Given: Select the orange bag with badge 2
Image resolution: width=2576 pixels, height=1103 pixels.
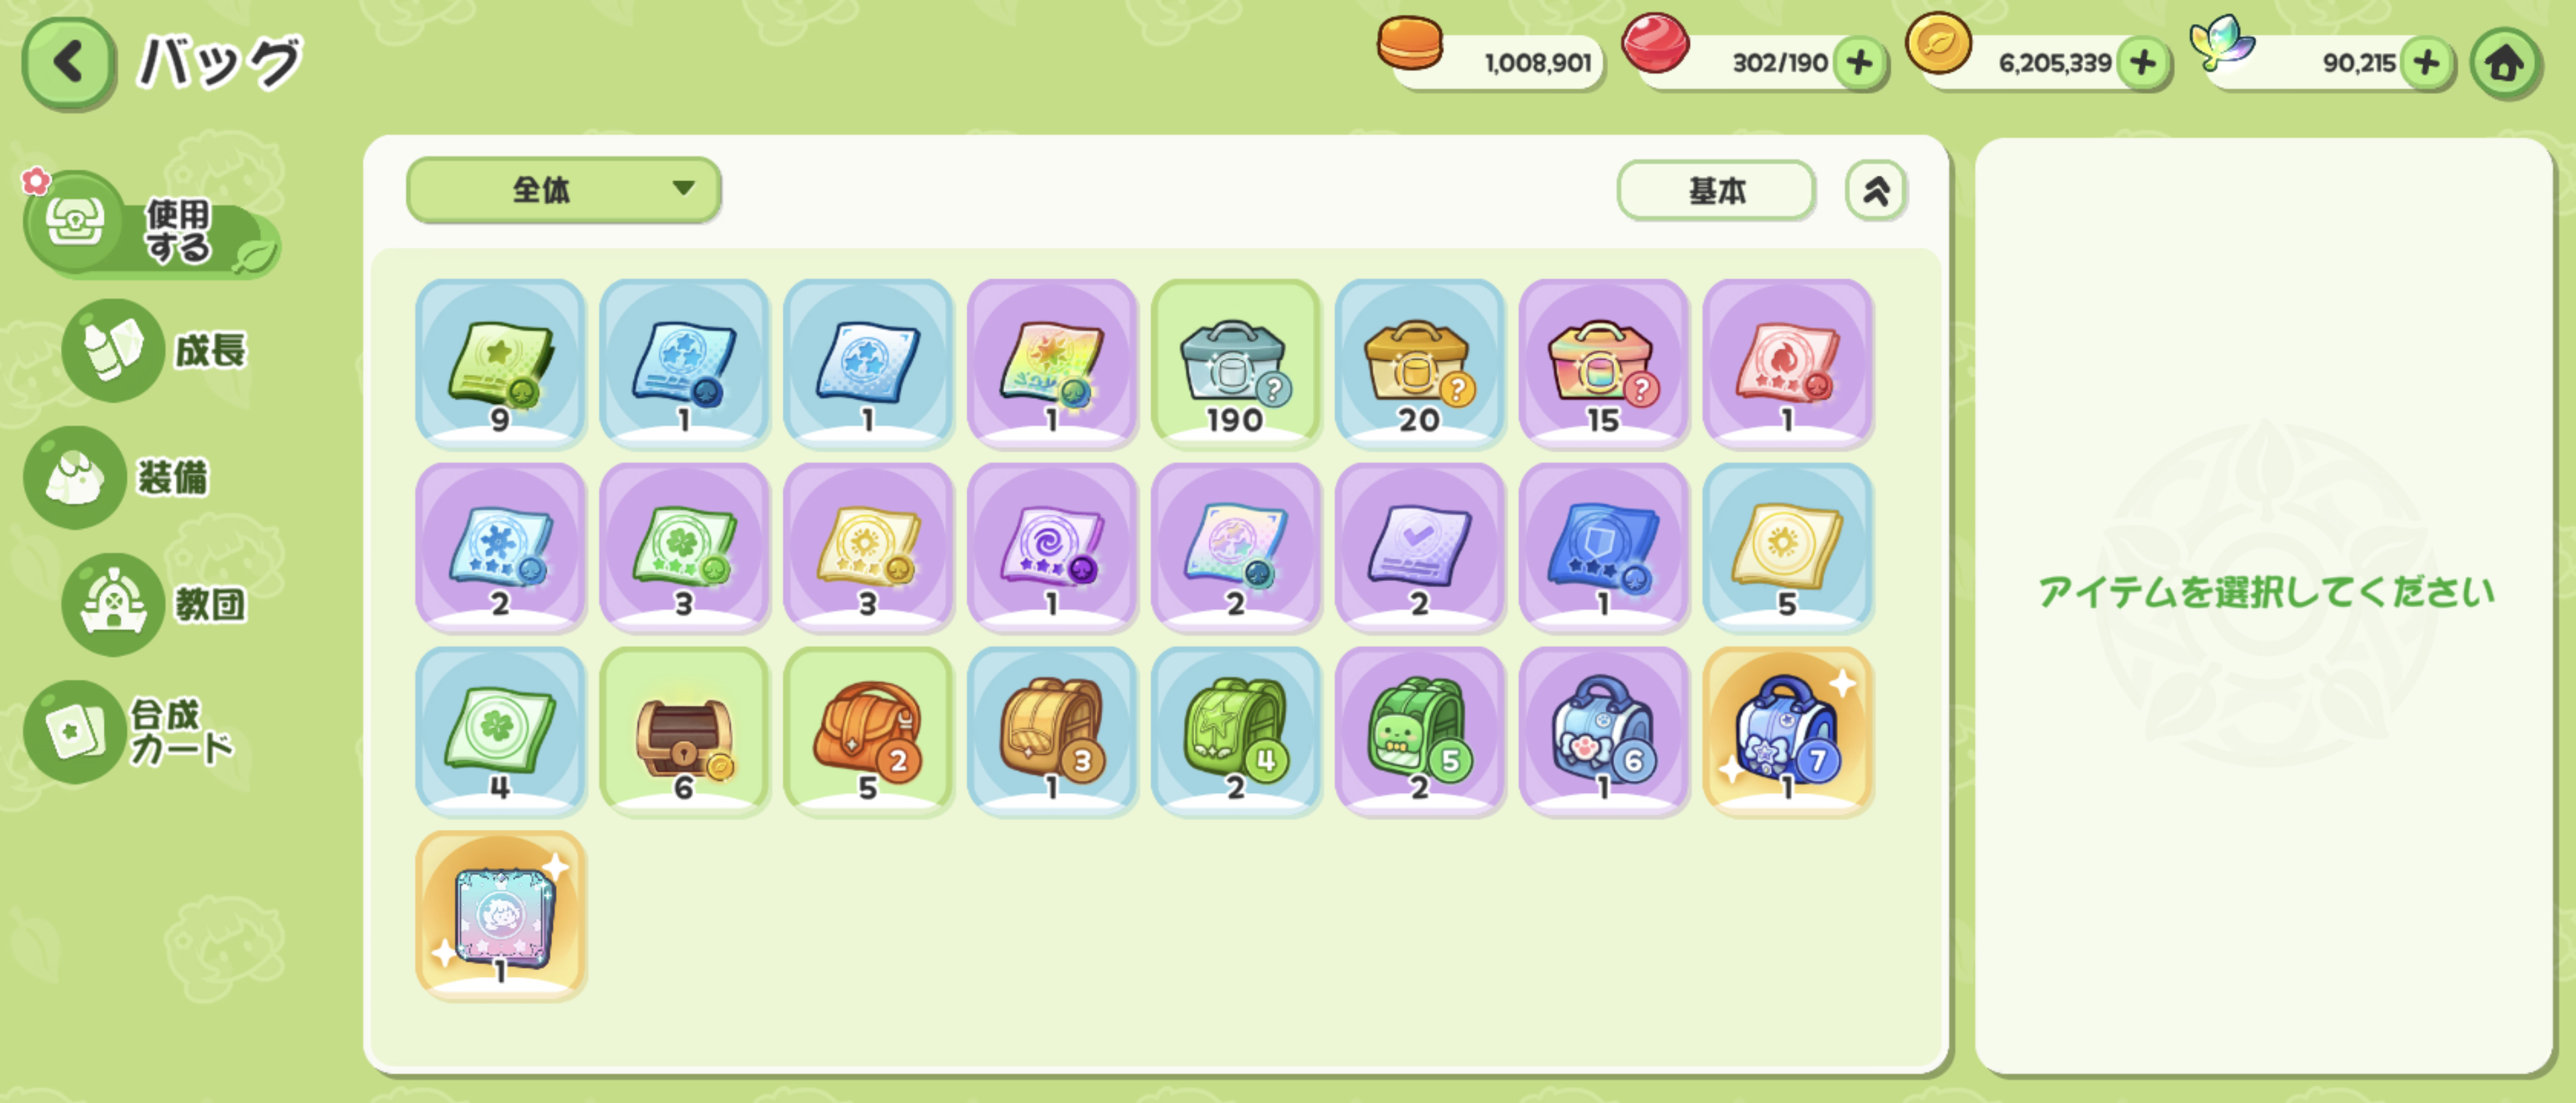Looking at the screenshot, I should (868, 732).
